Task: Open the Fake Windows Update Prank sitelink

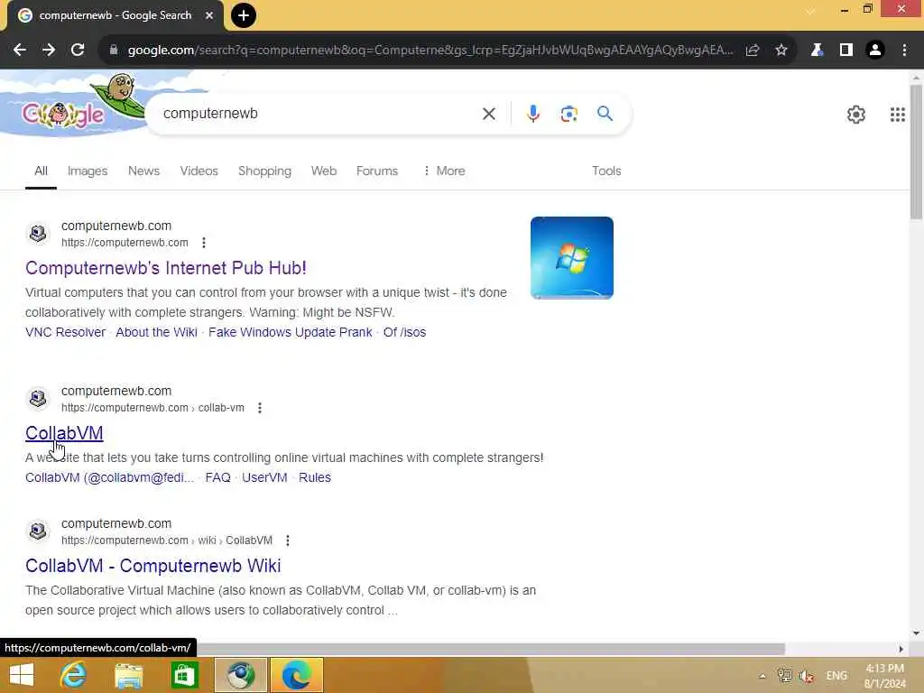Action: tap(290, 332)
